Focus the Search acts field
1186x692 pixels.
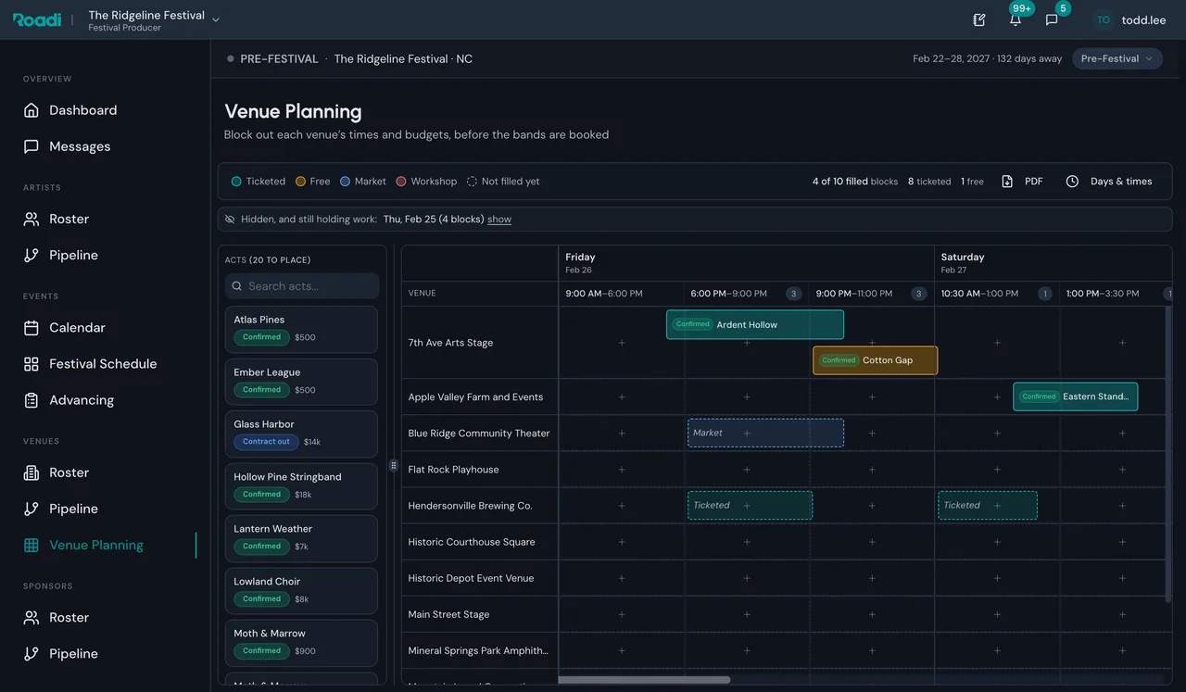pos(302,286)
